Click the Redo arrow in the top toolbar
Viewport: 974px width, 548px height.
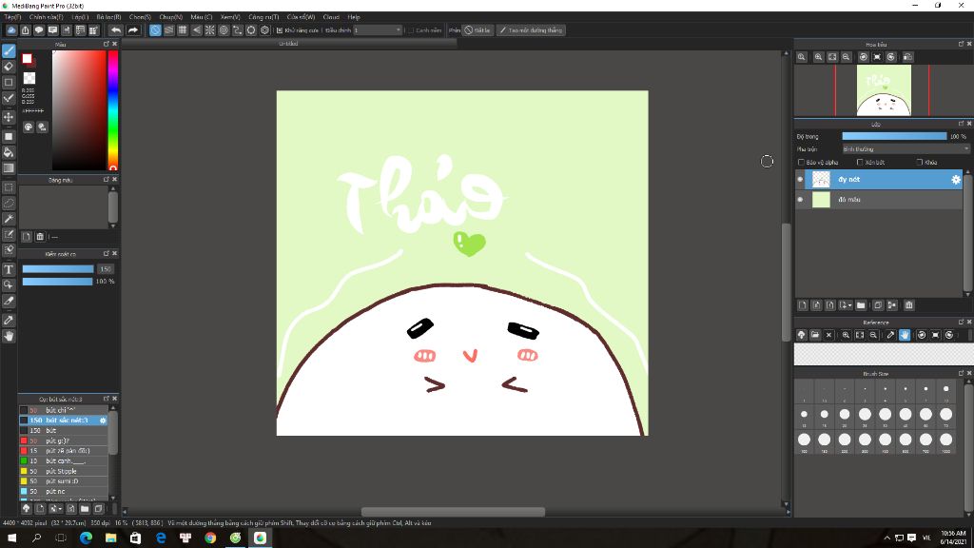133,29
